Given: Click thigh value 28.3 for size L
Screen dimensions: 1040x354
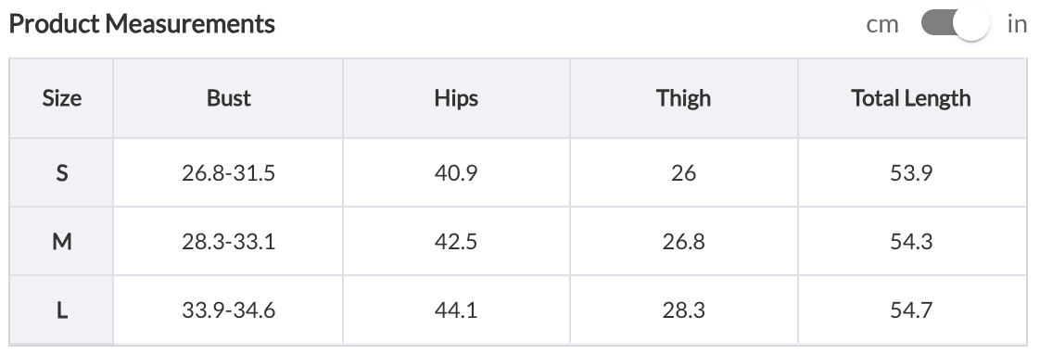Looking at the screenshot, I should tap(683, 310).
